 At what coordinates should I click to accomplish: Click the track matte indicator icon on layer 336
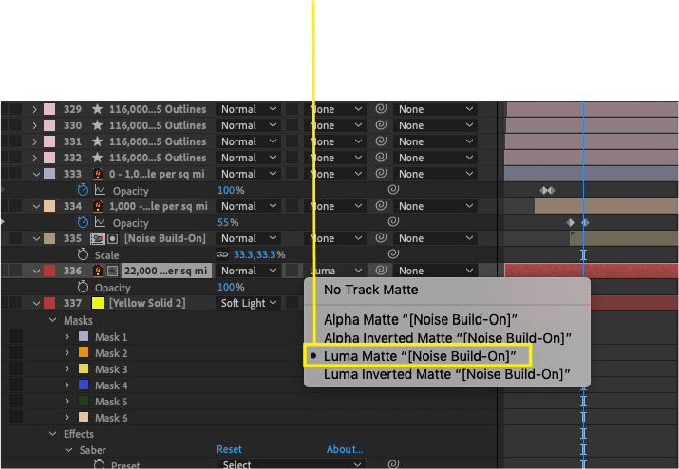(x=113, y=272)
